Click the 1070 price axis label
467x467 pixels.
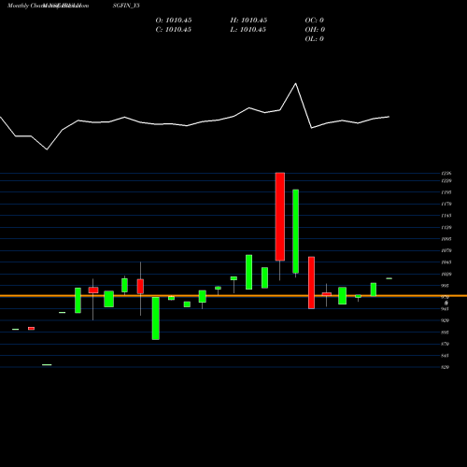446,250
